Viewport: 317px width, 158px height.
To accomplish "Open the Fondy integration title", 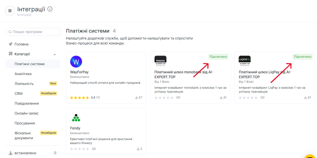I will pyautogui.click(x=75, y=128).
